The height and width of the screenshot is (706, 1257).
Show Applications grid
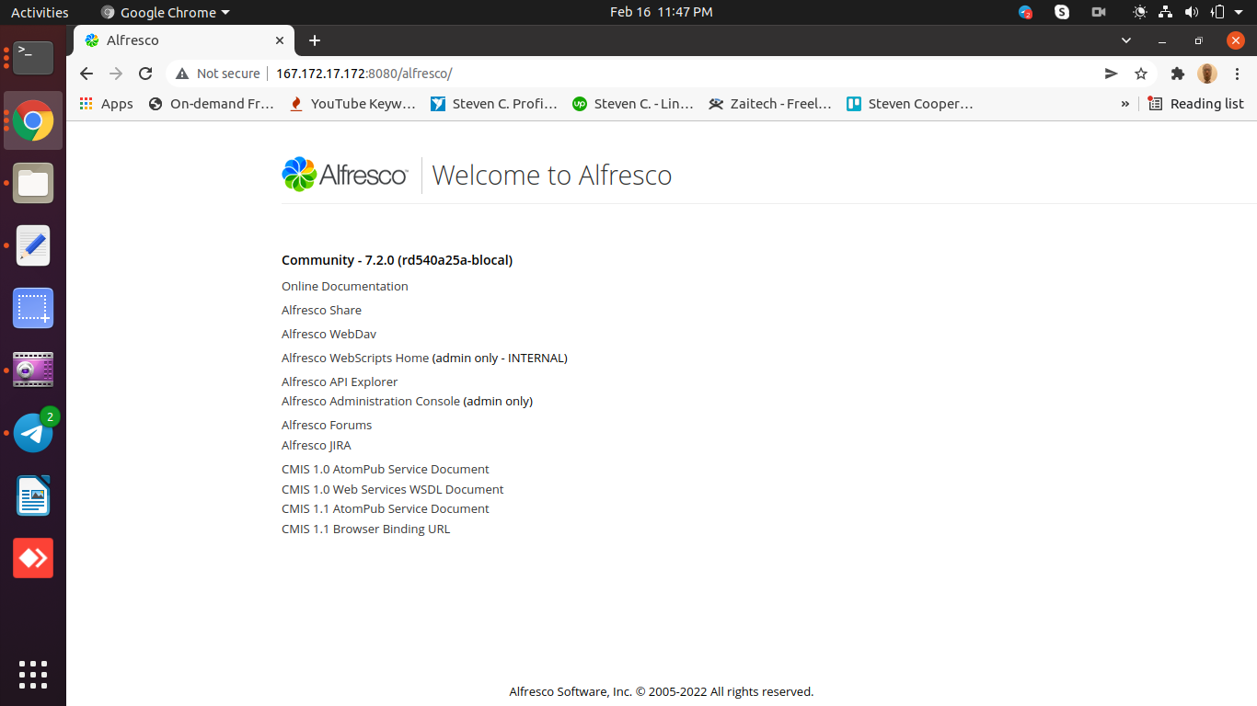point(33,674)
